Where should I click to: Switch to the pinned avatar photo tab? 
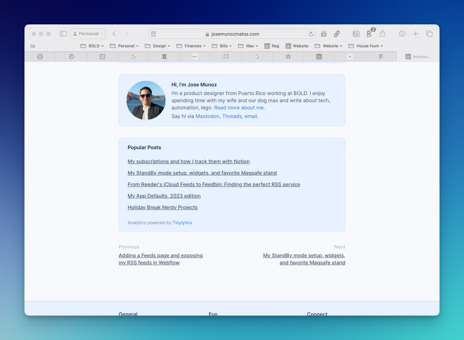[319, 57]
